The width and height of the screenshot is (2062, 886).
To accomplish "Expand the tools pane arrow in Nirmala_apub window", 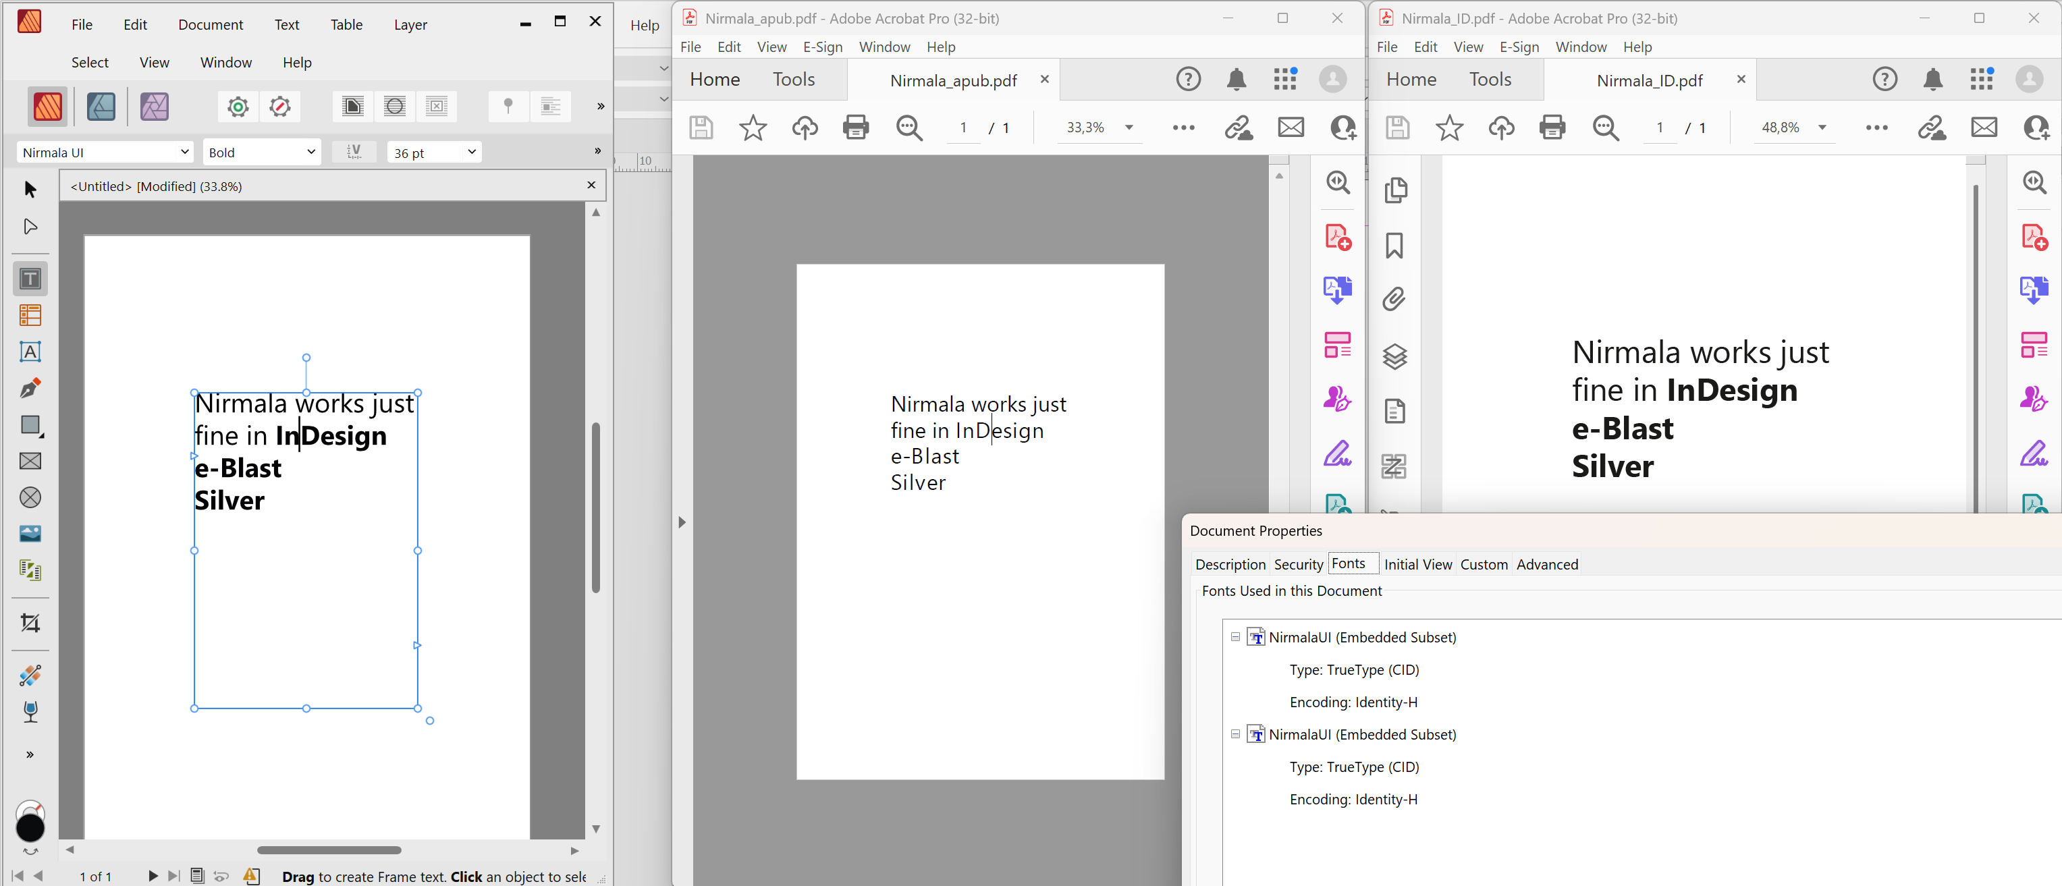I will pos(682,522).
